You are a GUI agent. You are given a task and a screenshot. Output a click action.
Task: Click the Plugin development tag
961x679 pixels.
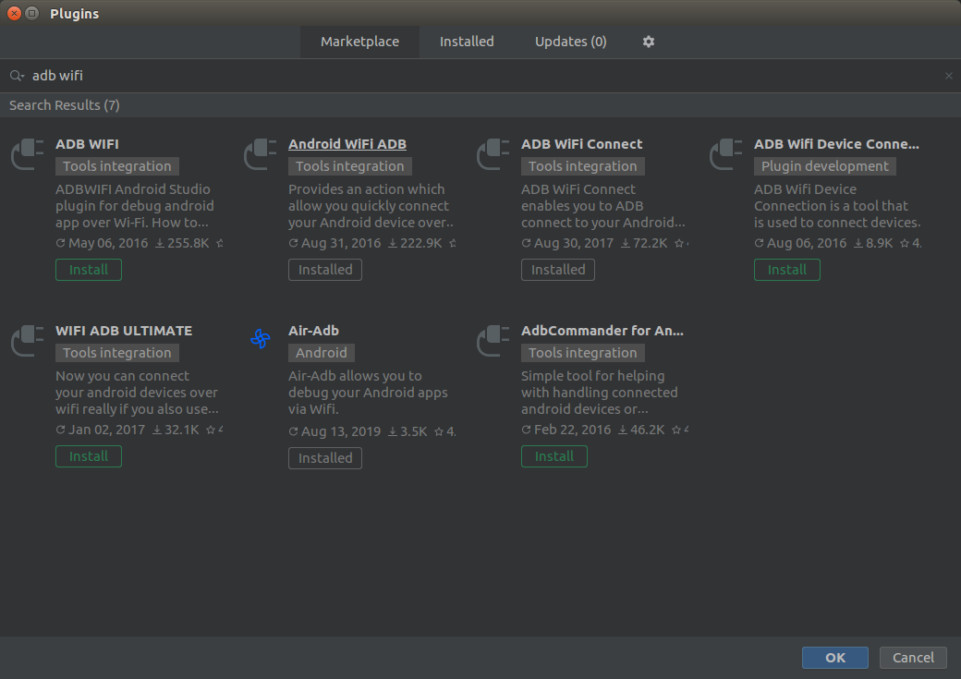coord(825,166)
